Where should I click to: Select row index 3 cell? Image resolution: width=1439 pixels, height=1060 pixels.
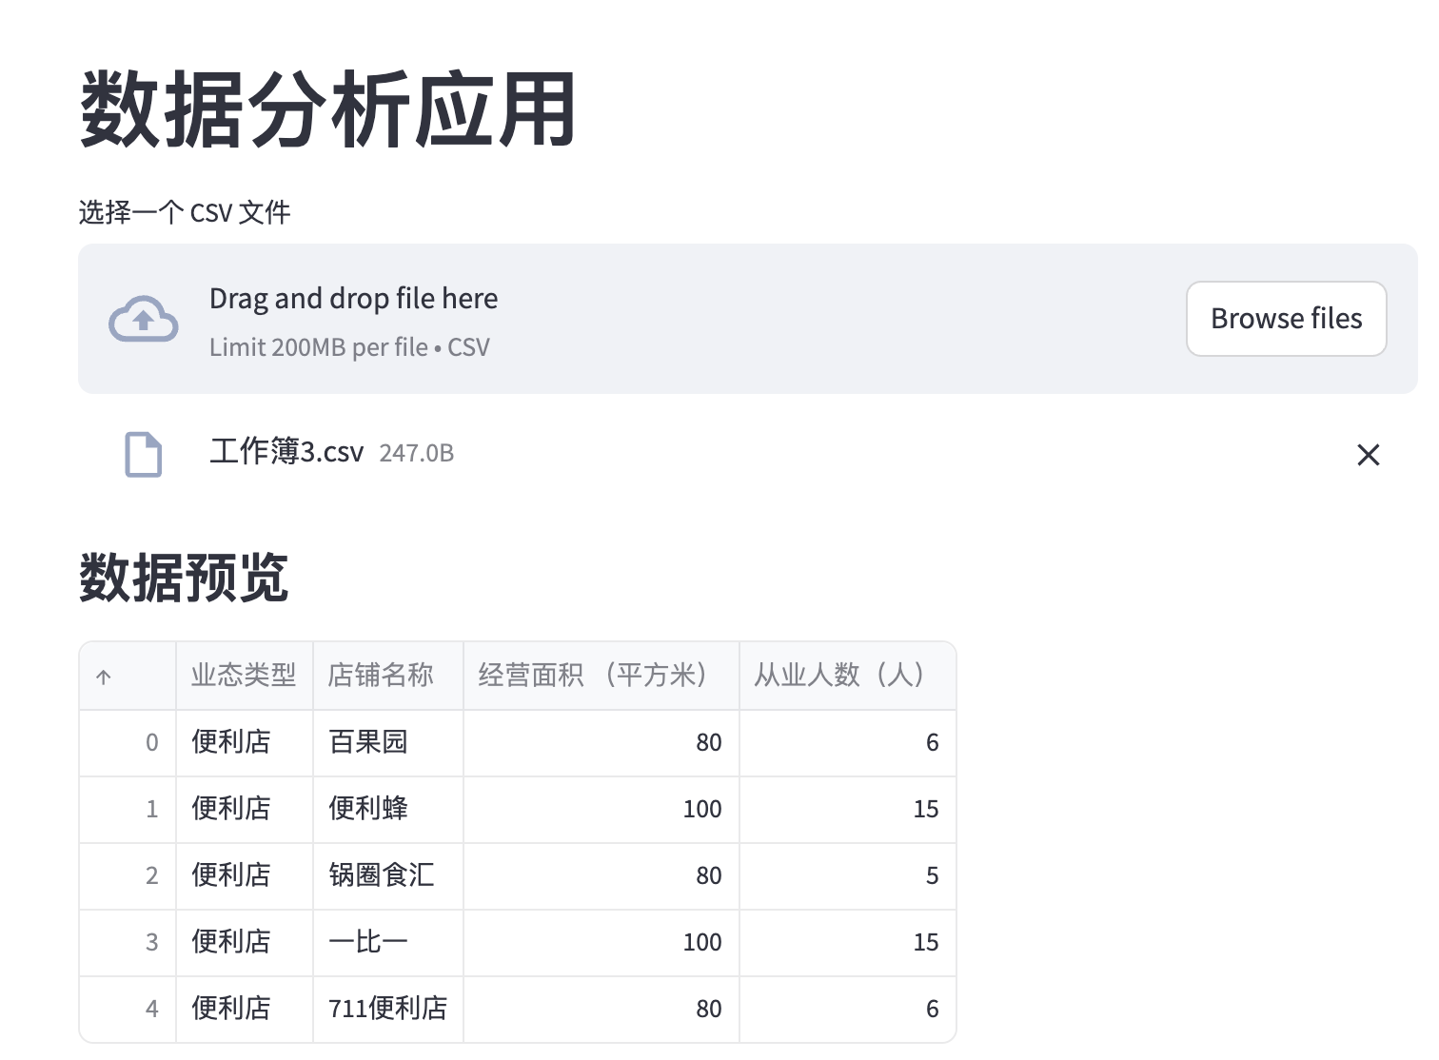point(128,942)
